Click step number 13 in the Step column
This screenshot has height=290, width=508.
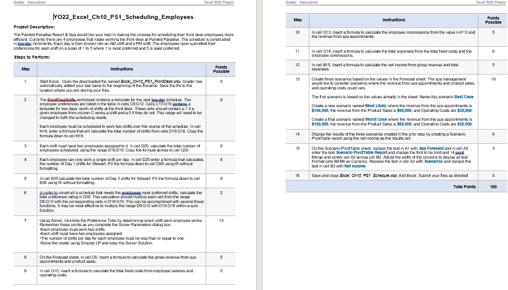(x=298, y=79)
